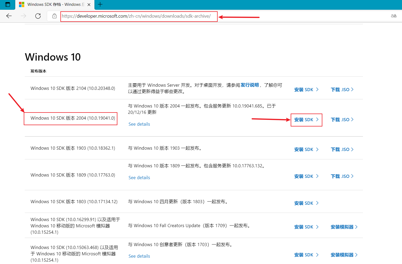Click 下载 .ISO for version 1903
The image size is (402, 264).
(342, 149)
